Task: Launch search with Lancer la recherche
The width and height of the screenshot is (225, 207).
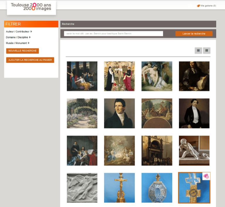Action: (x=194, y=34)
